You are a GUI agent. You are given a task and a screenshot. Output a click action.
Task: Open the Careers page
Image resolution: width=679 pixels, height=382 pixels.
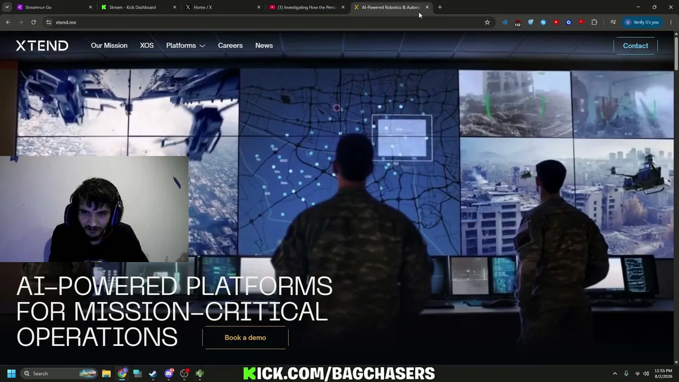(230, 46)
